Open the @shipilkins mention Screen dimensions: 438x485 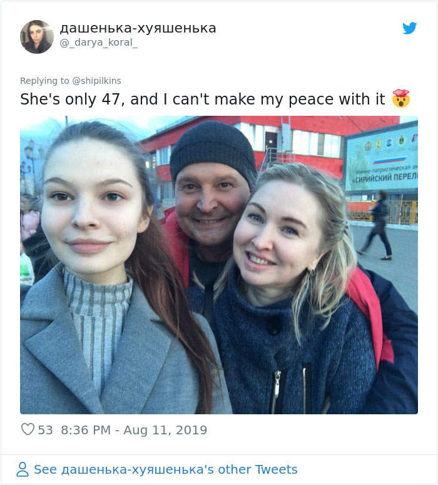[96, 81]
